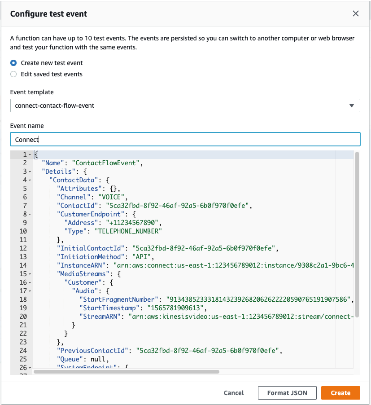Viewport: 371px width, 405px height.
Task: Click the orange Create button
Action: (x=340, y=393)
